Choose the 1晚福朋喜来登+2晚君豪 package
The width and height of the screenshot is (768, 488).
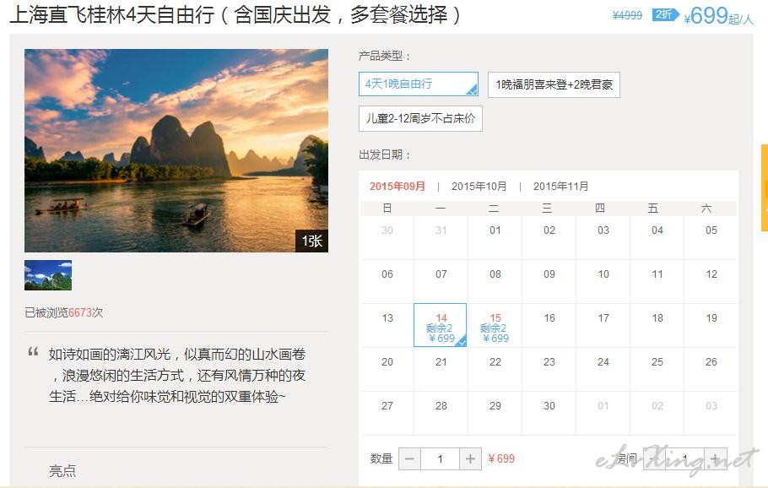[x=554, y=84]
